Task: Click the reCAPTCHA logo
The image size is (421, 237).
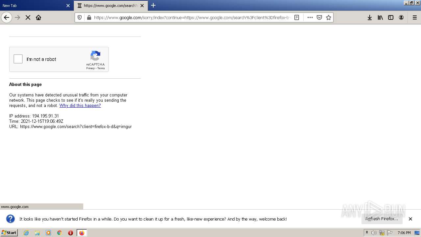Action: tap(95, 56)
